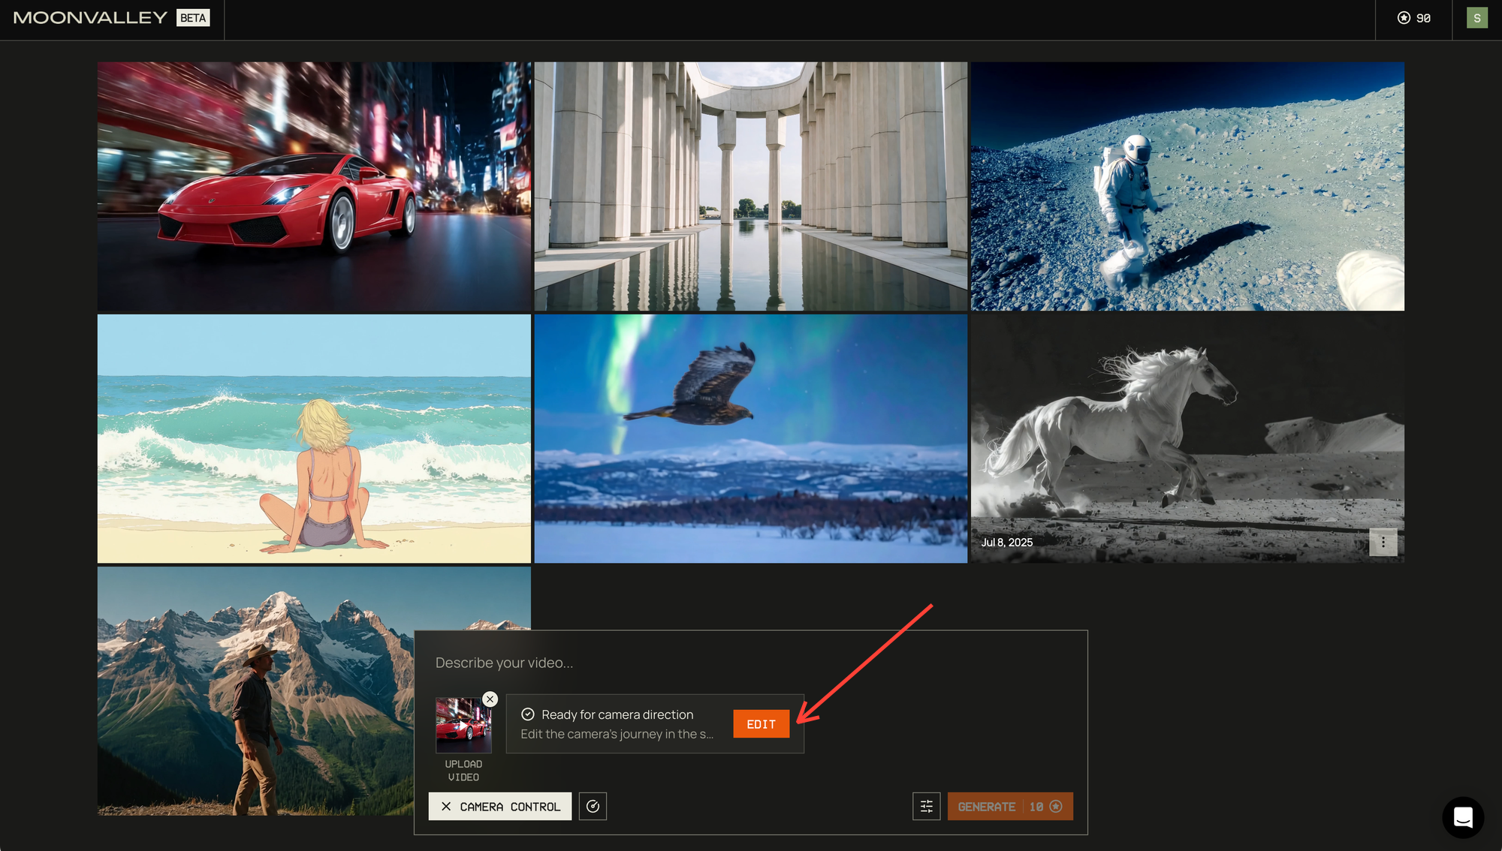This screenshot has width=1502, height=851.
Task: Click the Generate button
Action: pyautogui.click(x=1010, y=807)
